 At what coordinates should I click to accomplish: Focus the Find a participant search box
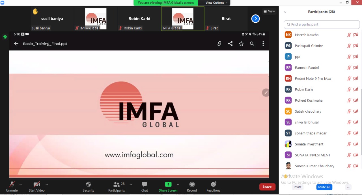tap(322, 24)
